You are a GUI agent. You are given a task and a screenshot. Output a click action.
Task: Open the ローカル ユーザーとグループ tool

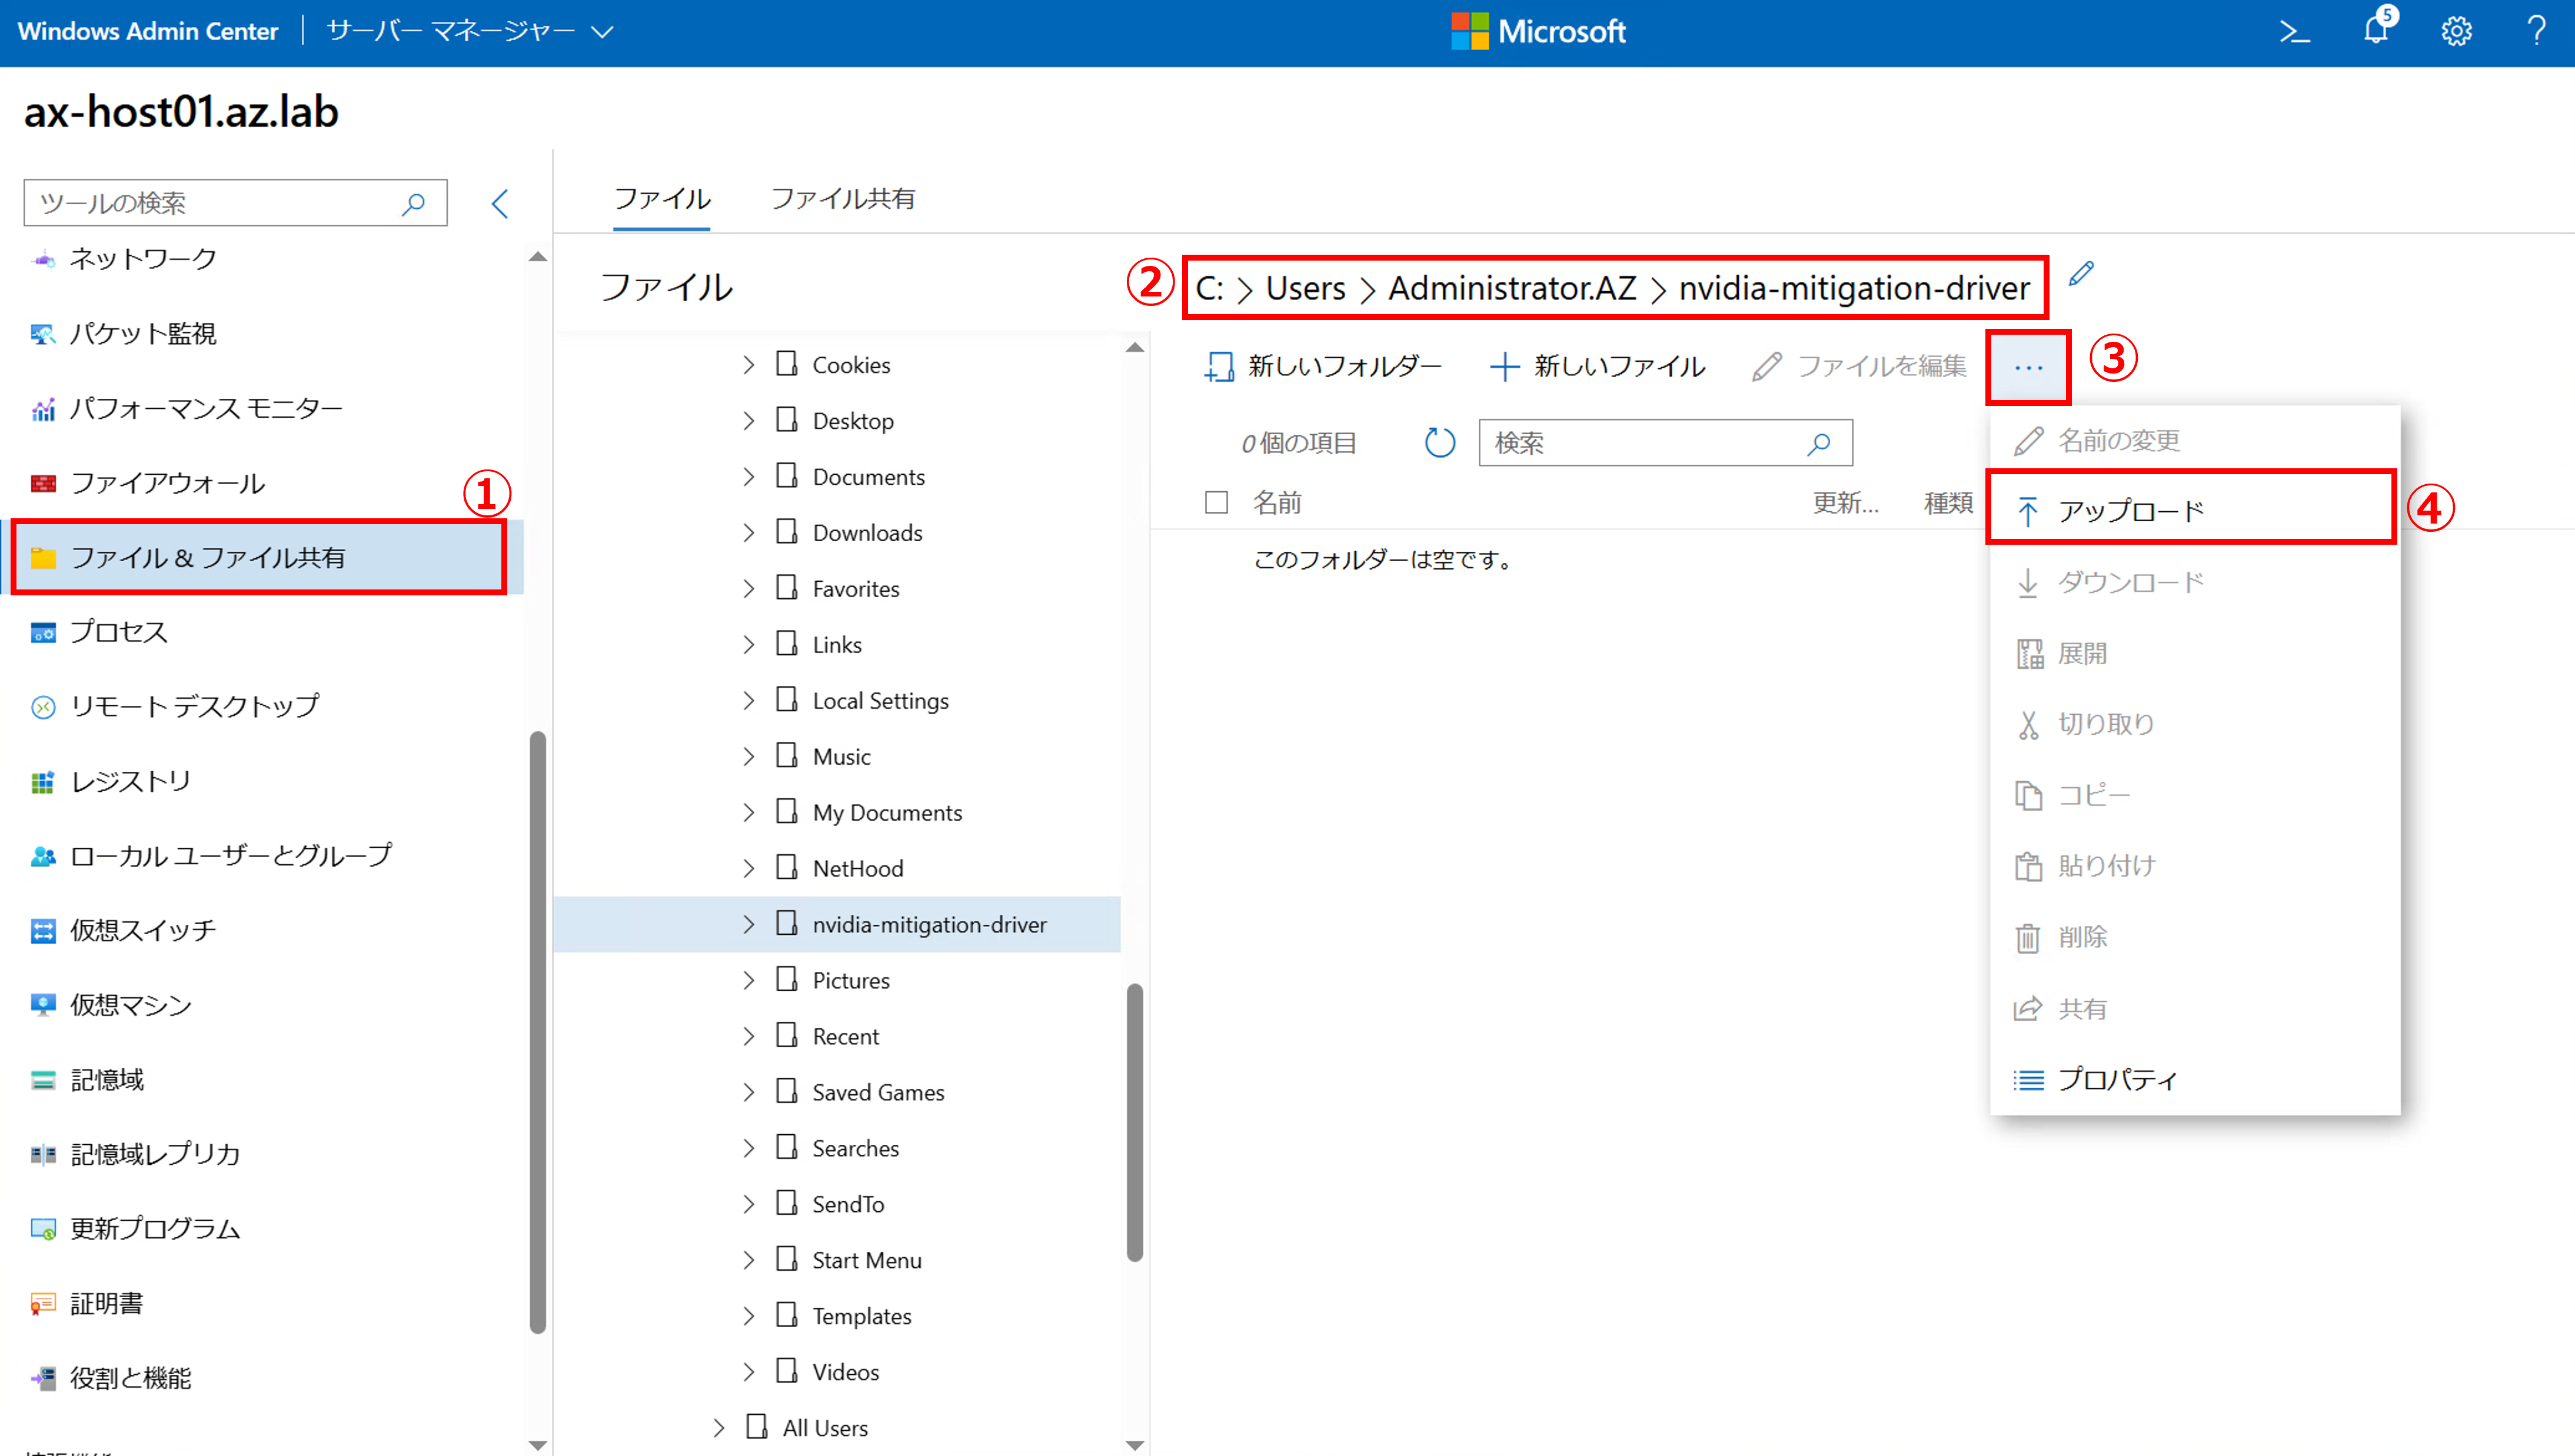click(230, 856)
